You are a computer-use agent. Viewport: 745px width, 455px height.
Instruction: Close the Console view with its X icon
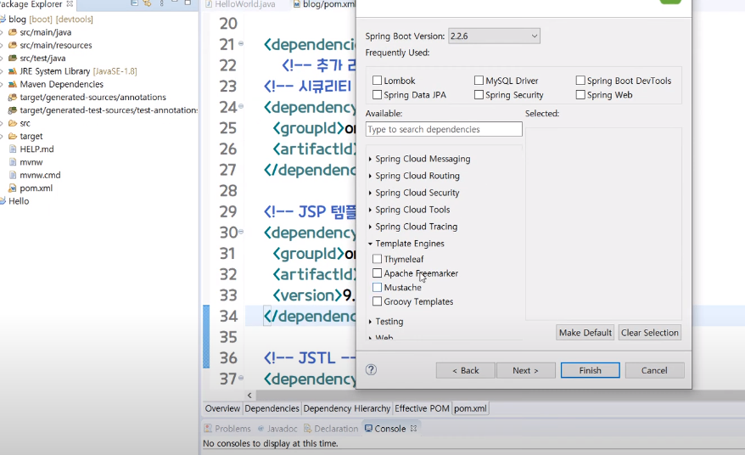point(413,429)
